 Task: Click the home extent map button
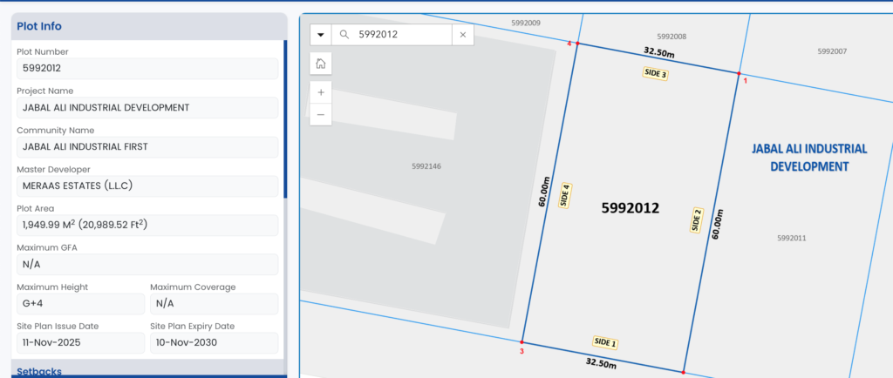point(321,64)
